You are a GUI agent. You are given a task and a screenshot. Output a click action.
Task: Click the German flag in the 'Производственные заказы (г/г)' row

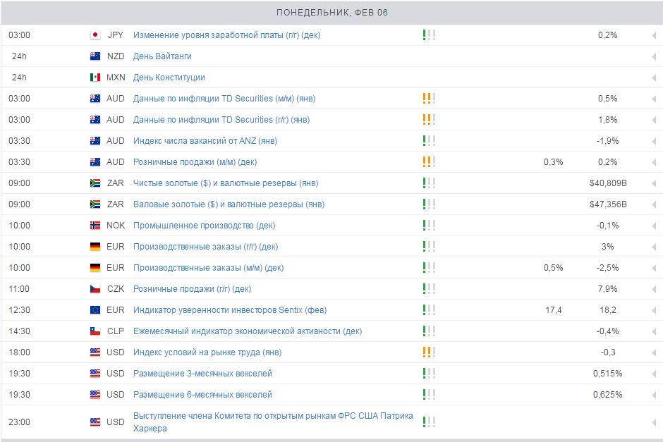coord(95,246)
